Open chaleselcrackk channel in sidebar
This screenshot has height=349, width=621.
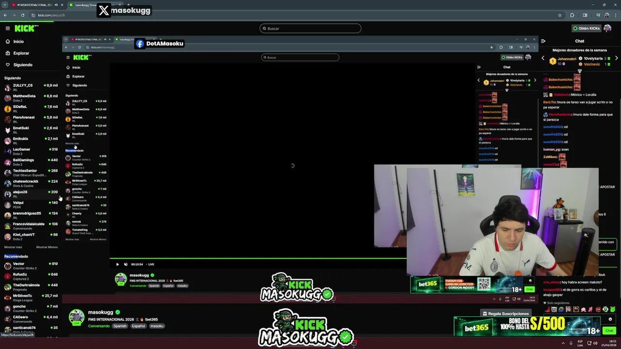31,183
